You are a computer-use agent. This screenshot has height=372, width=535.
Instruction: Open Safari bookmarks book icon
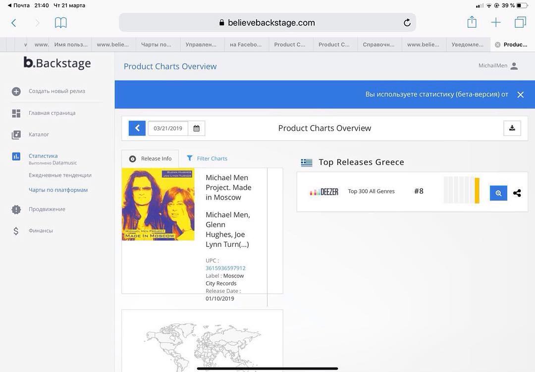[x=60, y=23]
